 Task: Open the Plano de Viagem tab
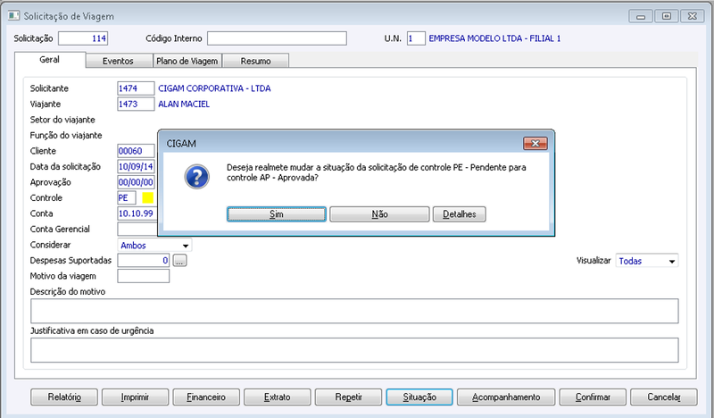tap(187, 61)
